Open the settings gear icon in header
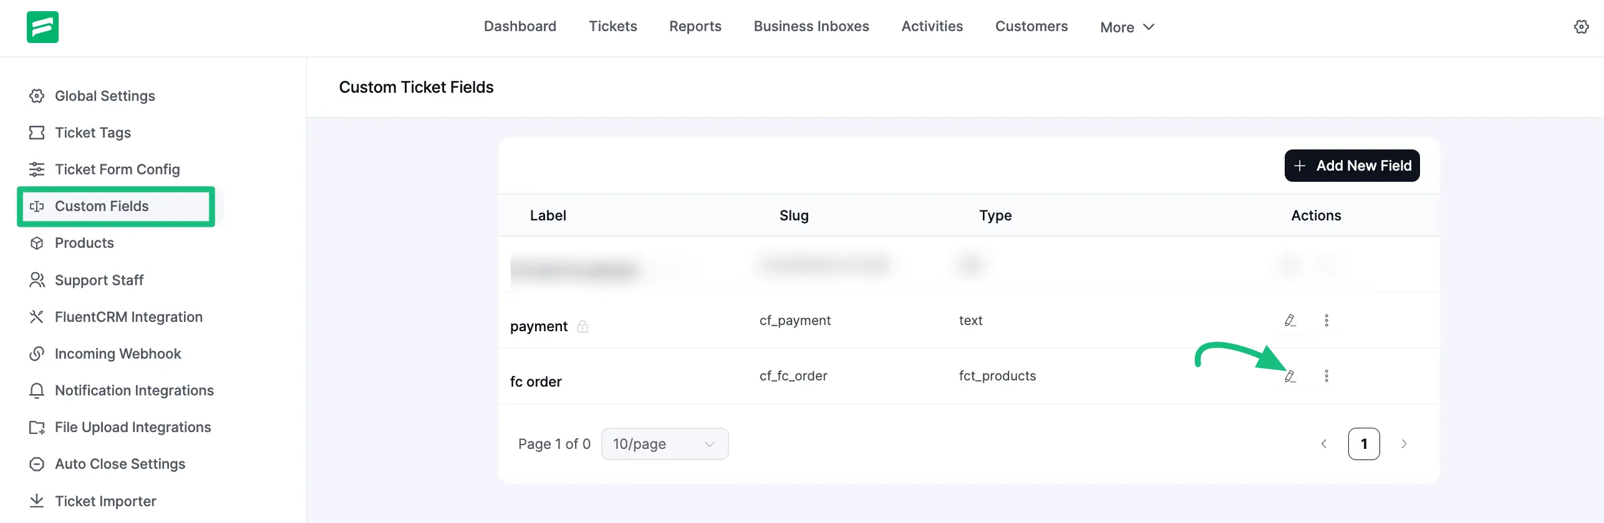 (1581, 27)
